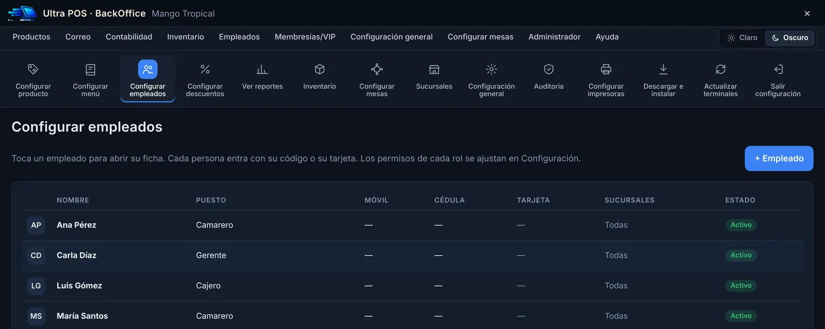Click Activo badge in Carla Díaz row
This screenshot has width=825, height=329.
(x=741, y=255)
